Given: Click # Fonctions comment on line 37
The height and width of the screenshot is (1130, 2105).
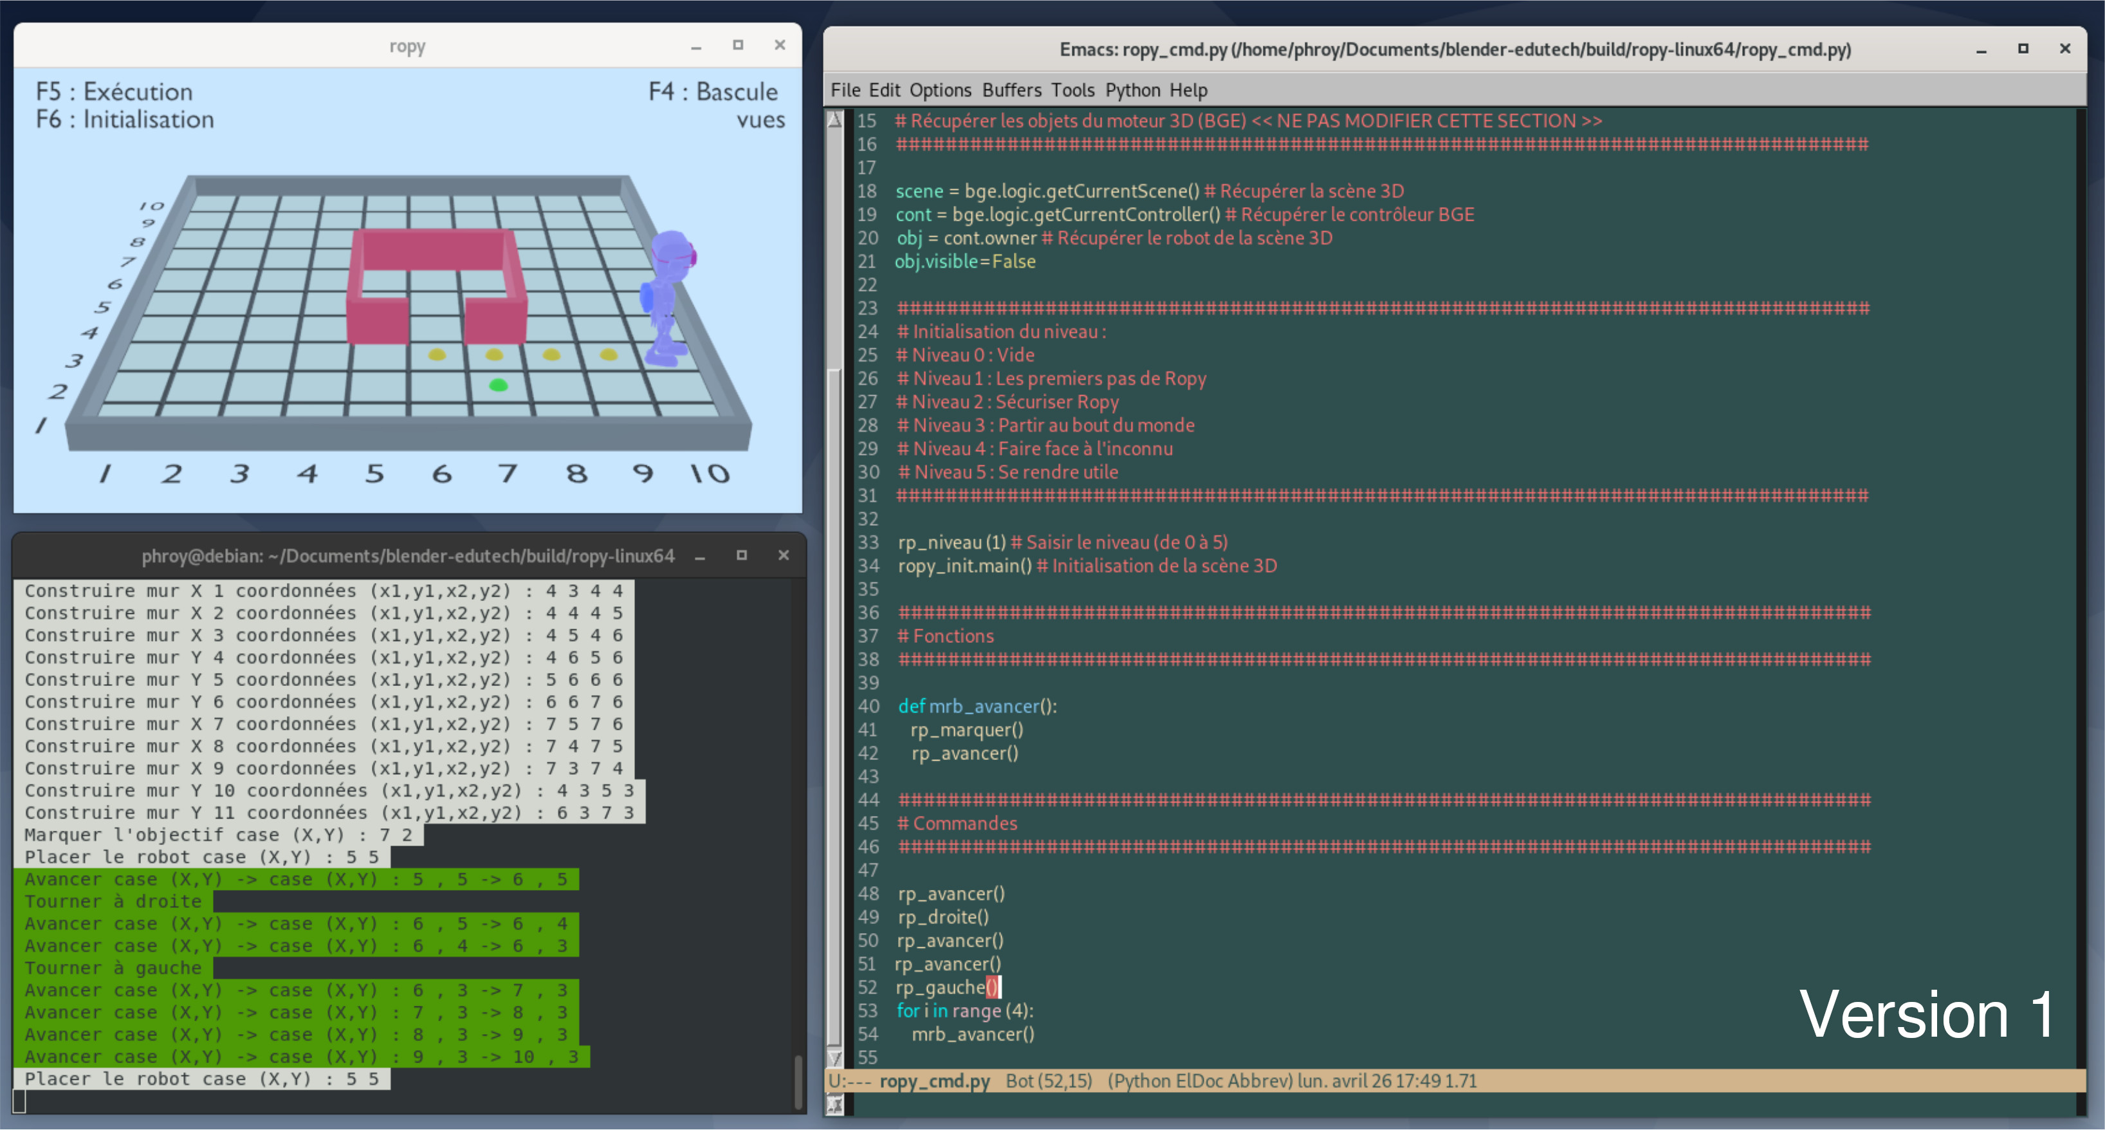Looking at the screenshot, I should tap(946, 636).
